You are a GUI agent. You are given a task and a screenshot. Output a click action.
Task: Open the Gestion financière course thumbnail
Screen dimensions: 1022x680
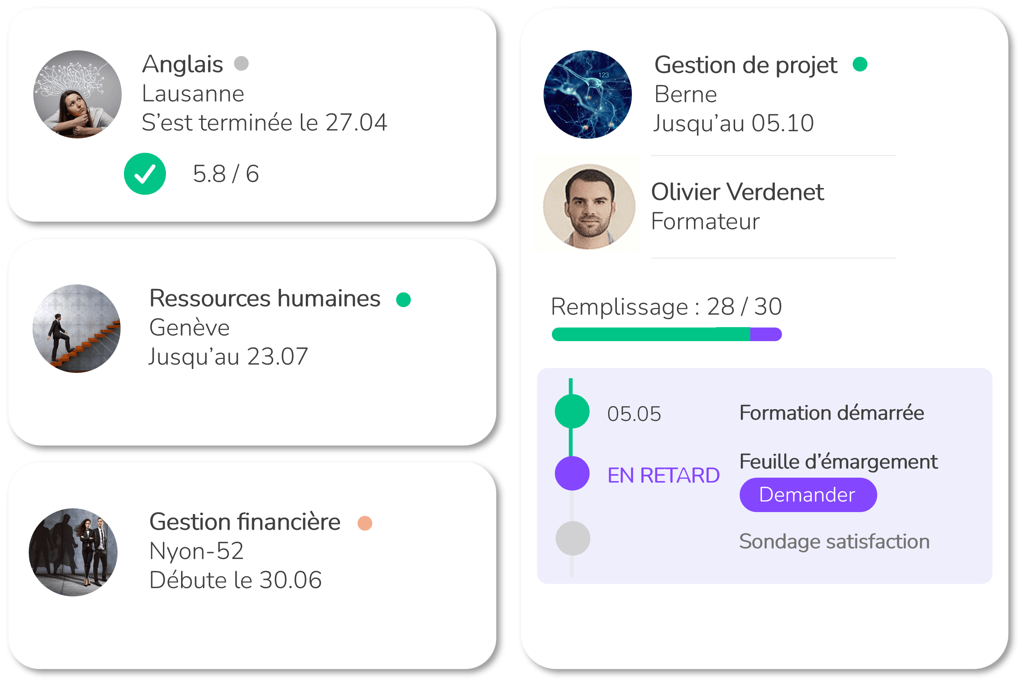(x=73, y=553)
